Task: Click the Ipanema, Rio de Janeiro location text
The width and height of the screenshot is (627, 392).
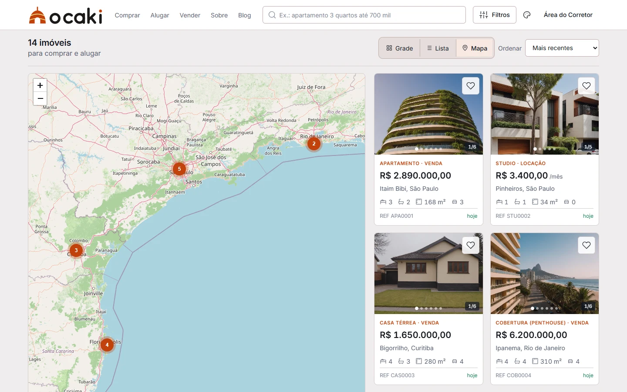Action: (x=530, y=348)
